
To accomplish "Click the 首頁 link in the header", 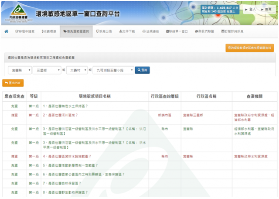I will [266, 9].
